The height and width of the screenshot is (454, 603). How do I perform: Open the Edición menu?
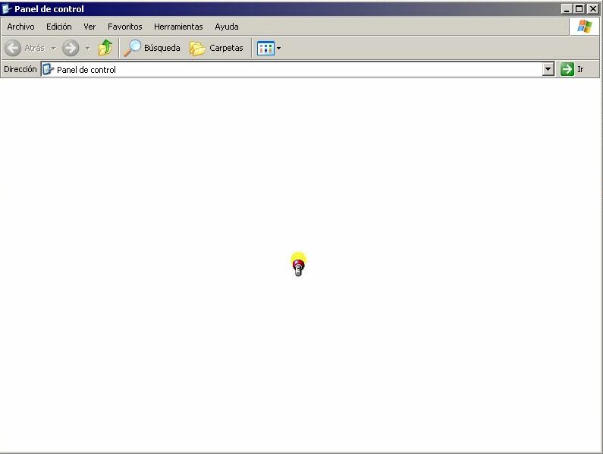tap(59, 27)
